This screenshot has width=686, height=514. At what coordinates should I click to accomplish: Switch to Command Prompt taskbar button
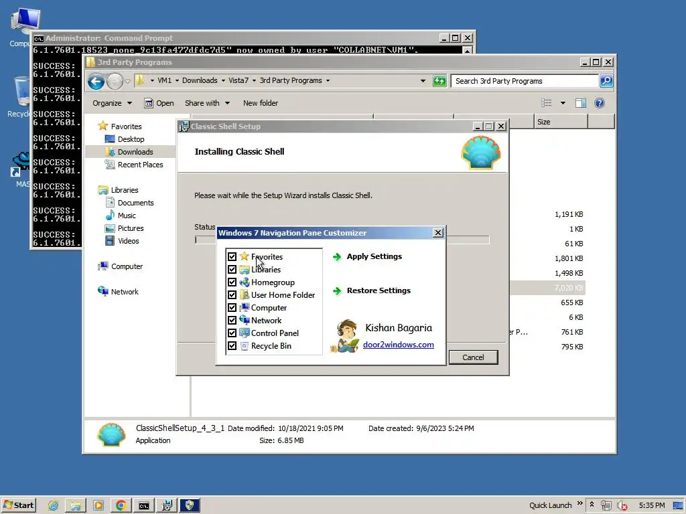point(144,506)
